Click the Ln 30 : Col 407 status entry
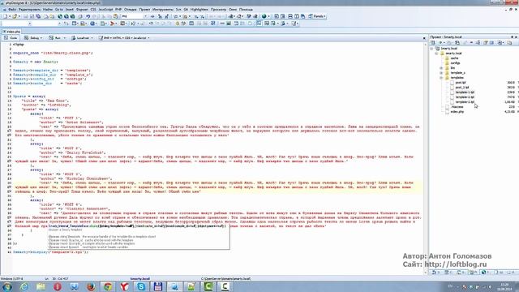The image size is (519, 292). [x=56, y=279]
